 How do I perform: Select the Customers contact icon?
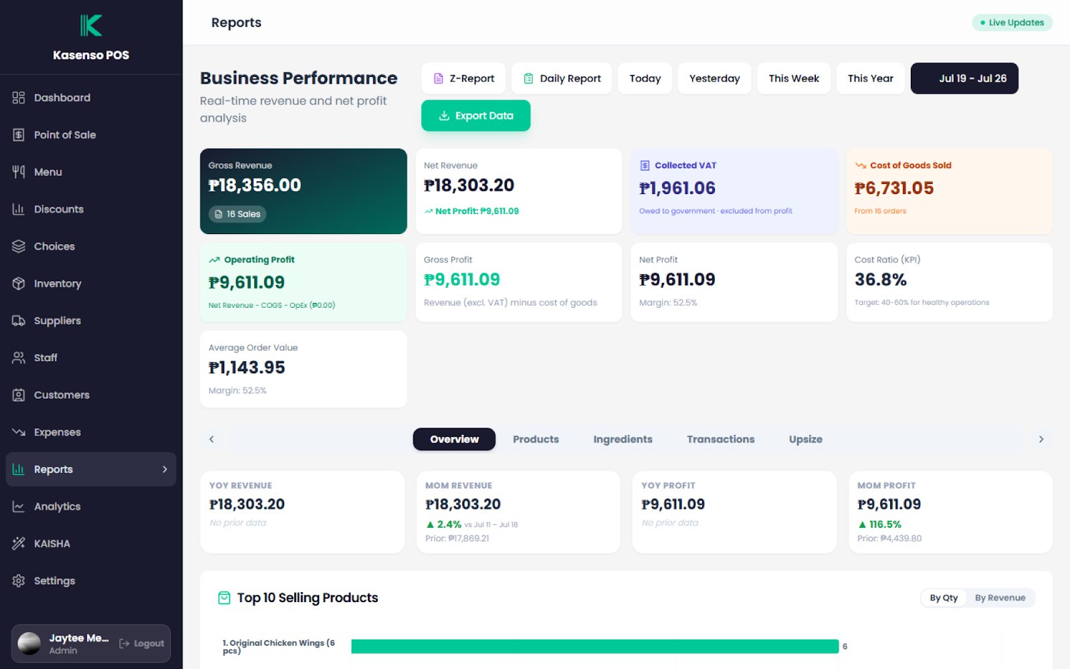click(19, 395)
